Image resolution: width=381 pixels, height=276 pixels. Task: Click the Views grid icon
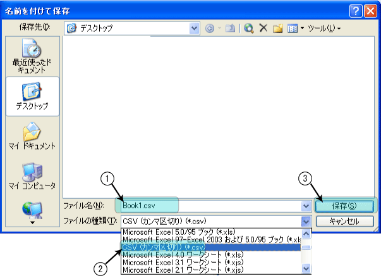(x=293, y=28)
